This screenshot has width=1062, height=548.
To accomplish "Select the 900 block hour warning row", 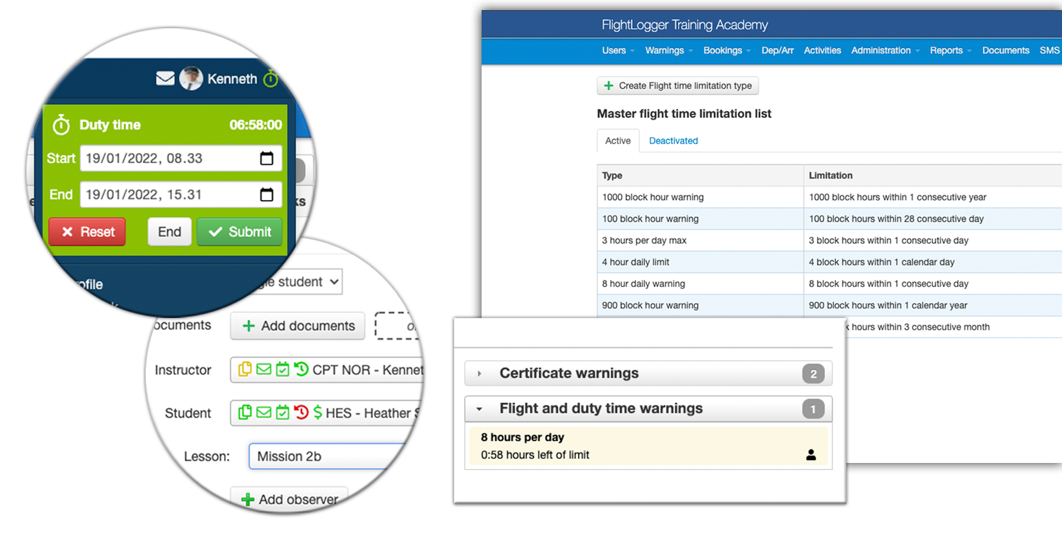I will coord(830,305).
